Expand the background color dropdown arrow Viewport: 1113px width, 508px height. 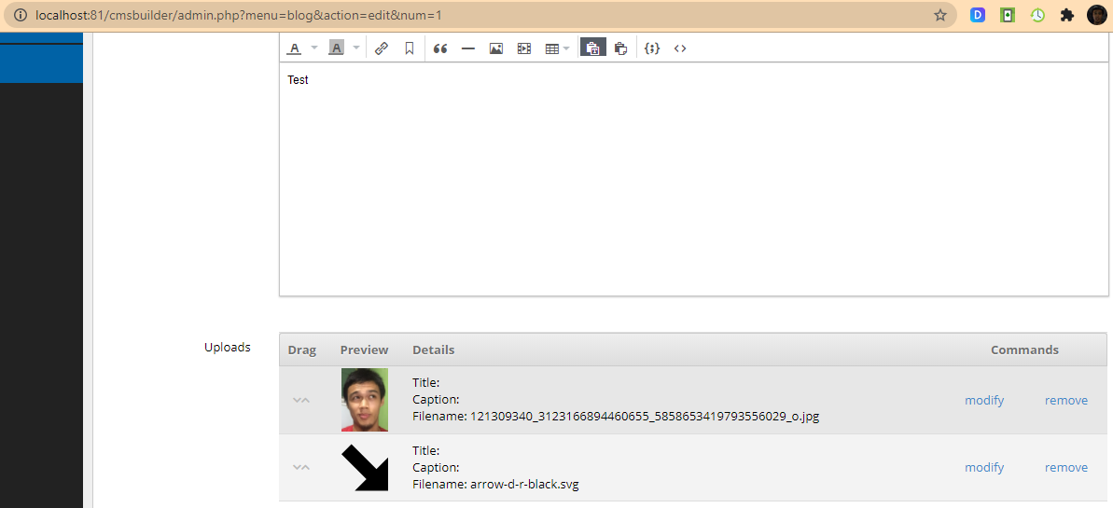click(x=356, y=48)
